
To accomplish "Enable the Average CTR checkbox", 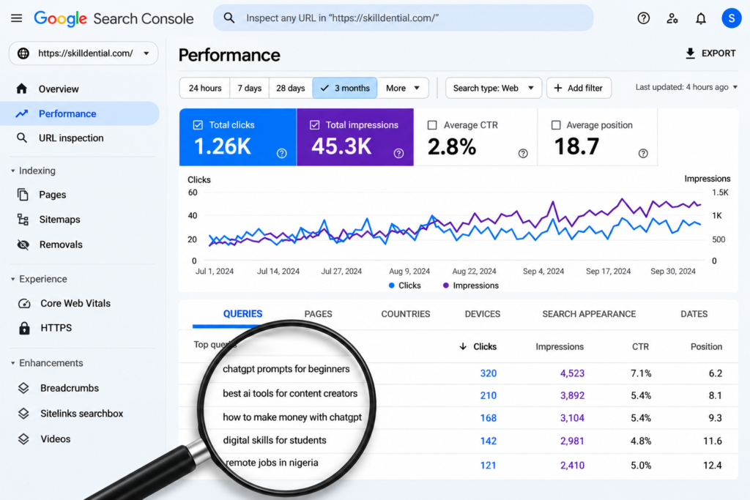I will tap(432, 124).
